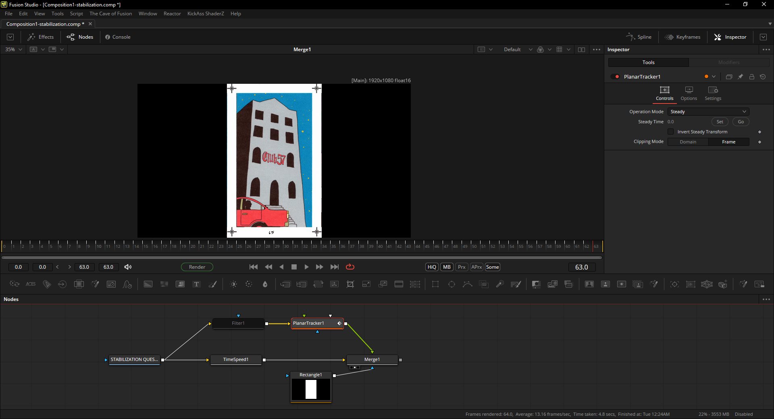The image size is (774, 419).
Task: Open the File menu
Action: click(x=8, y=14)
